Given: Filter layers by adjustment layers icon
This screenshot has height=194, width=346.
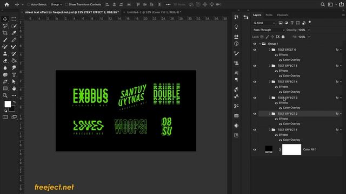Looking at the screenshot, I should pyautogui.click(x=286, y=23).
